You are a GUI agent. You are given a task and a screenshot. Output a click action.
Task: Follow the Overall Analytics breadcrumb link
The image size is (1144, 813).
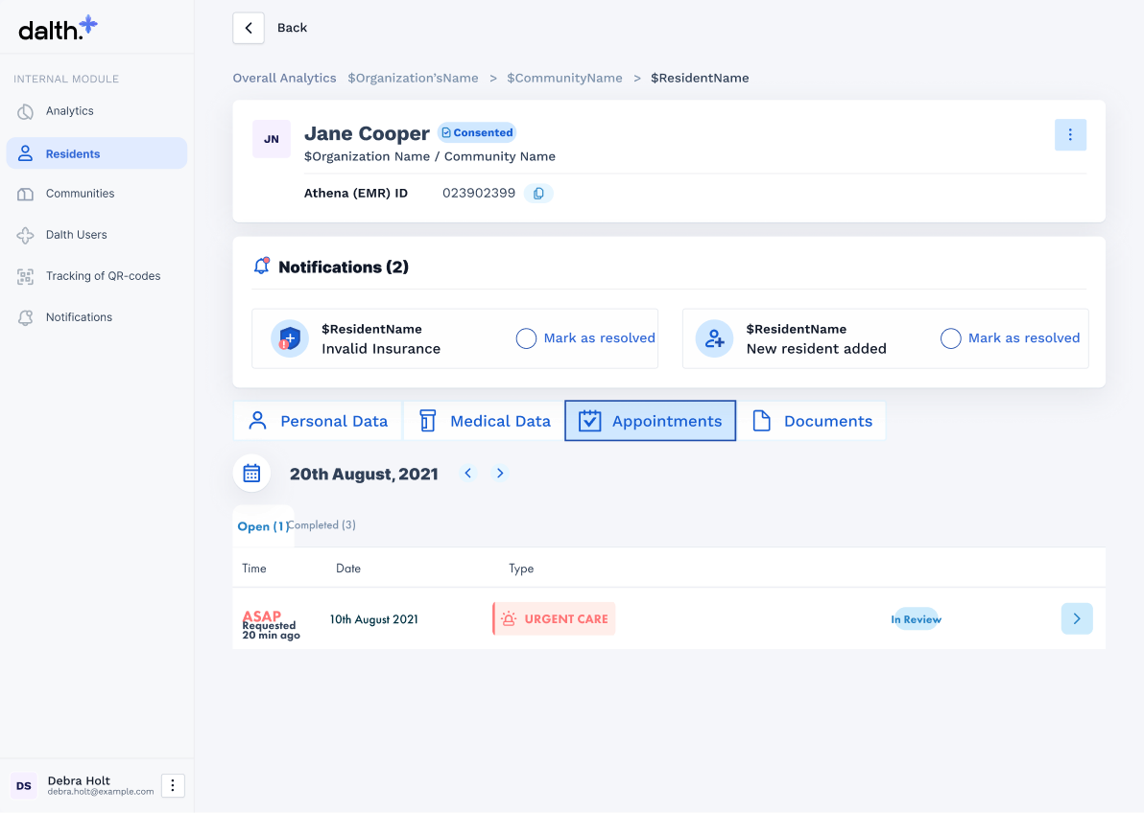pos(284,79)
